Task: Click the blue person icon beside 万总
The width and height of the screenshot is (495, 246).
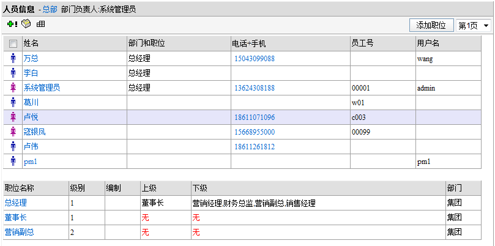Action: (x=13, y=59)
